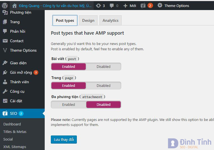Click the updates refresh icon
The width and height of the screenshot is (214, 150).
click(98, 6)
